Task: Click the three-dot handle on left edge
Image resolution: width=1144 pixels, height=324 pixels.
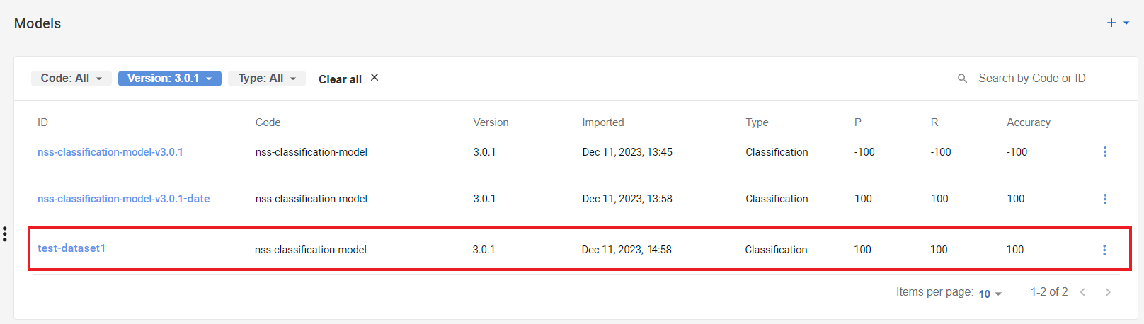Action: (5, 234)
